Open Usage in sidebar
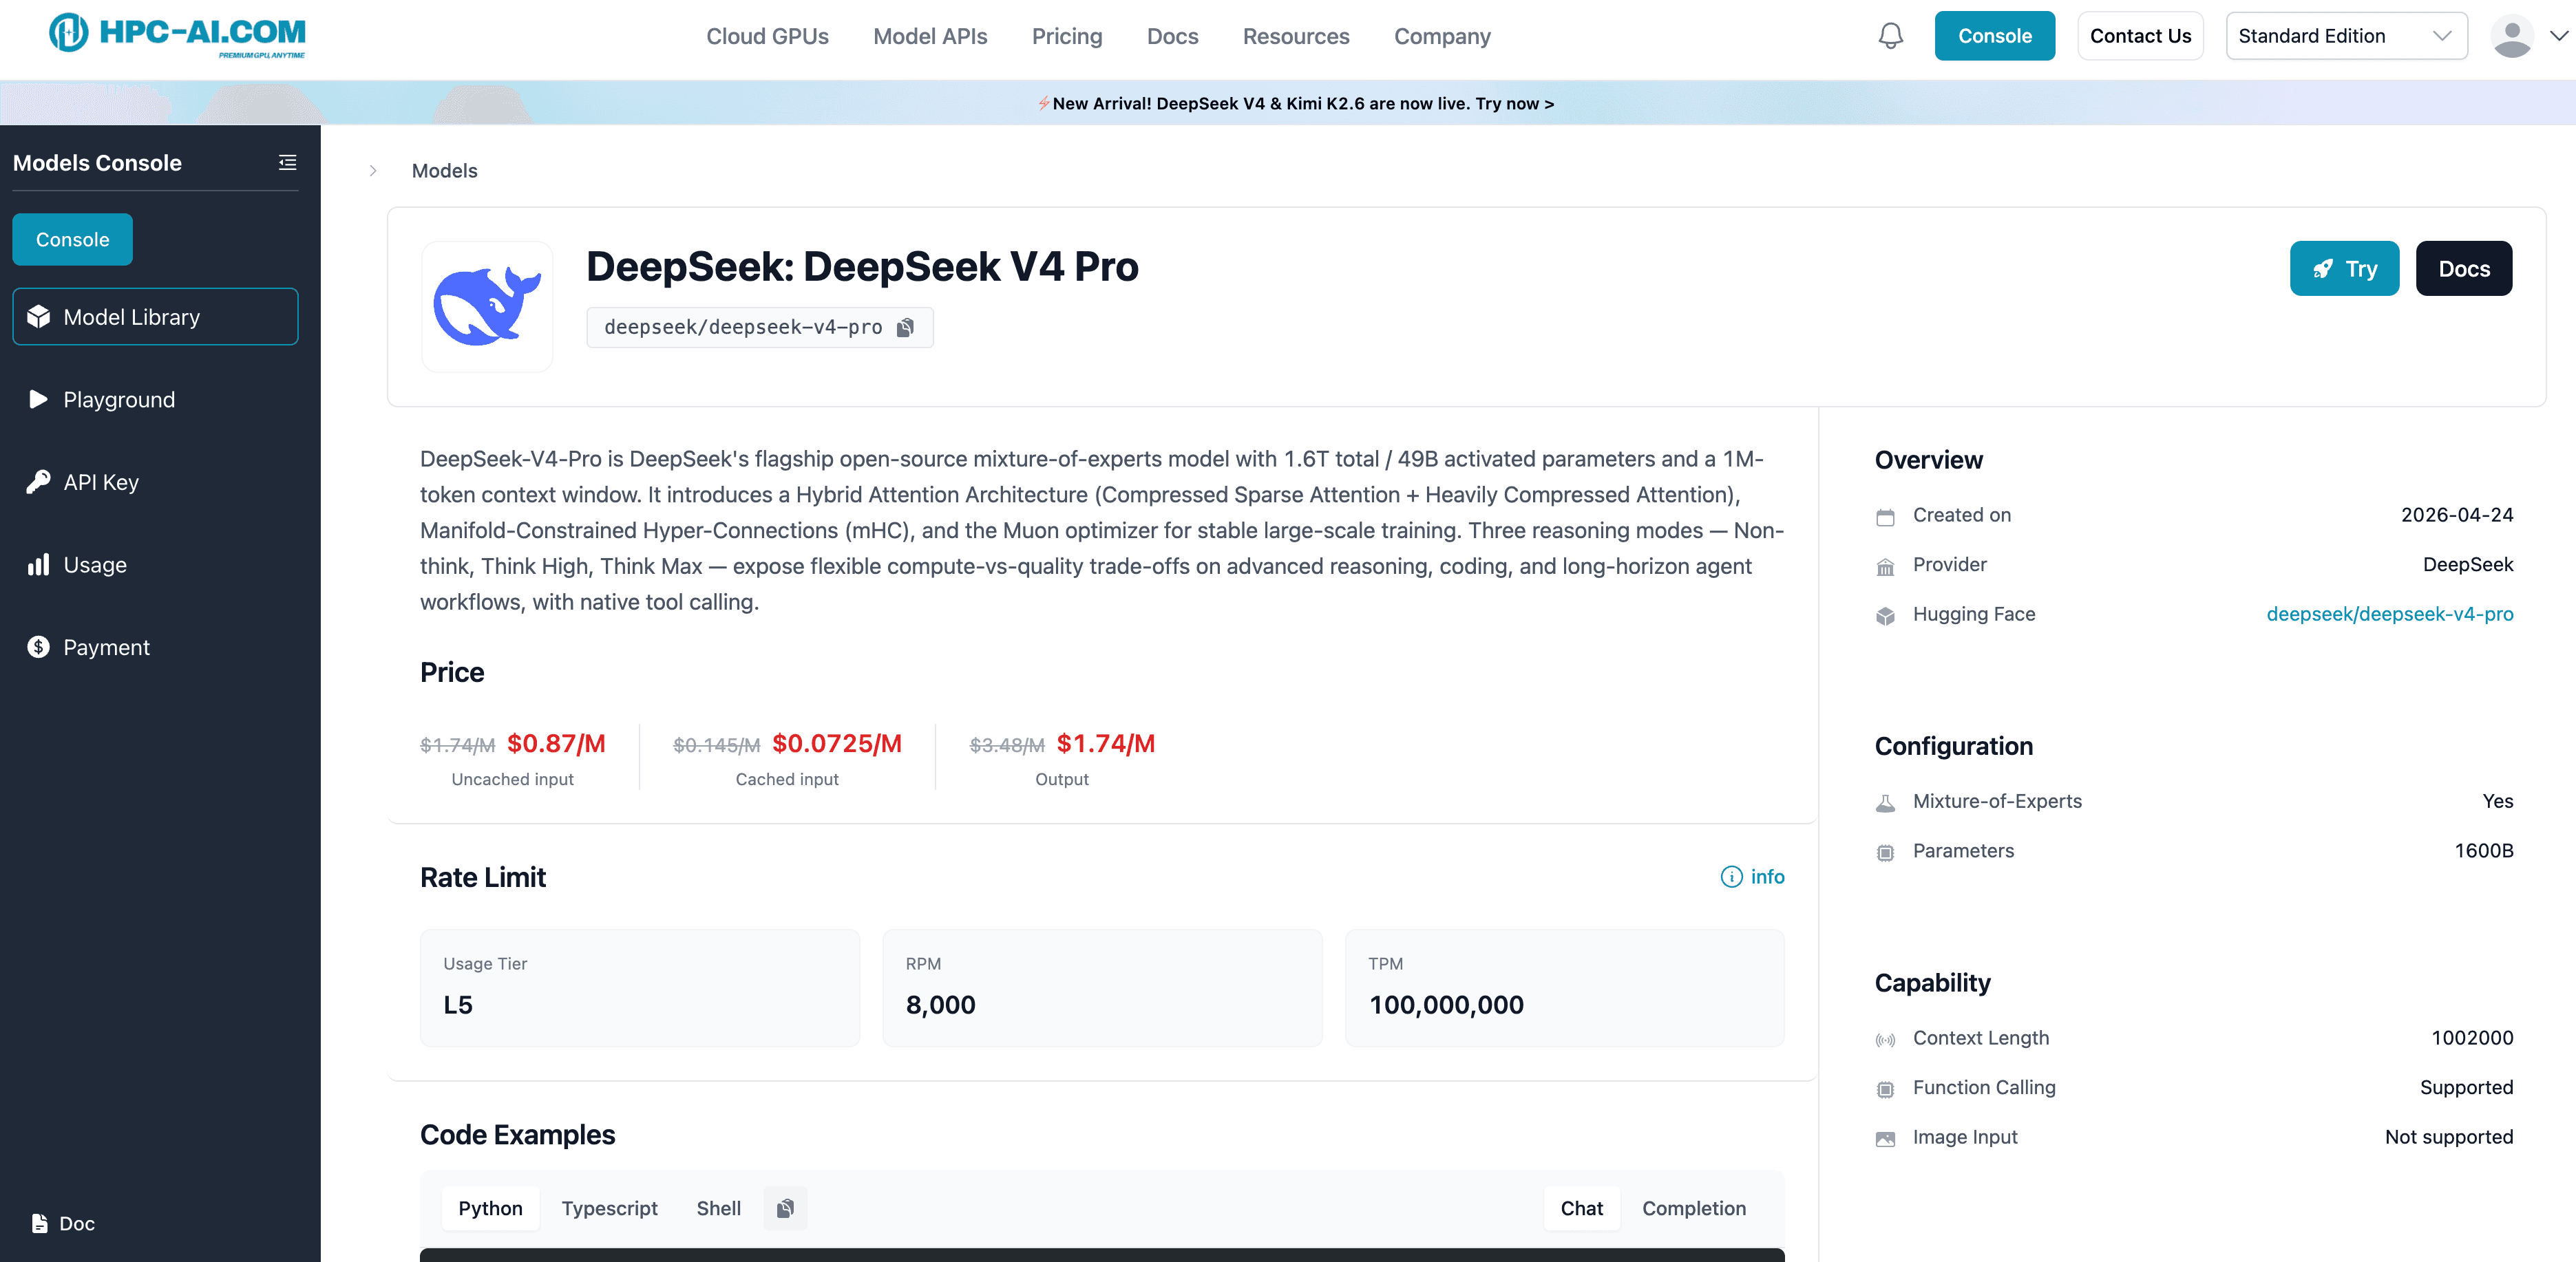The image size is (2576, 1262). (155, 564)
